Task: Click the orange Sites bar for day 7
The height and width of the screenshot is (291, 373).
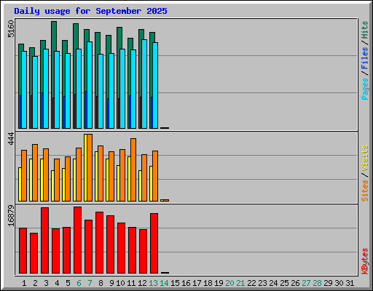Action: (90, 167)
